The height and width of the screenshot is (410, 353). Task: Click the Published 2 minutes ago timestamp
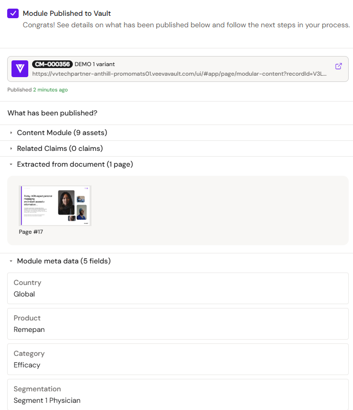coord(37,90)
